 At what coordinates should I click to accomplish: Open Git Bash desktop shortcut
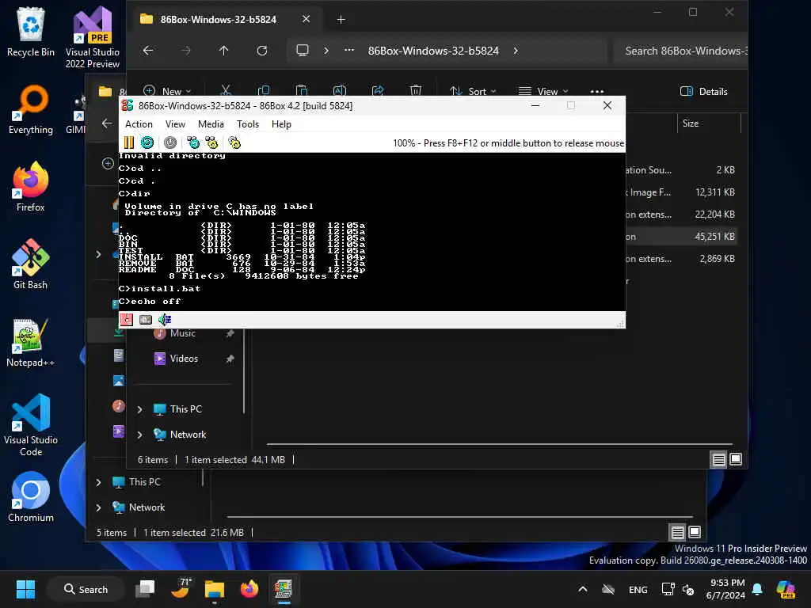point(31,264)
